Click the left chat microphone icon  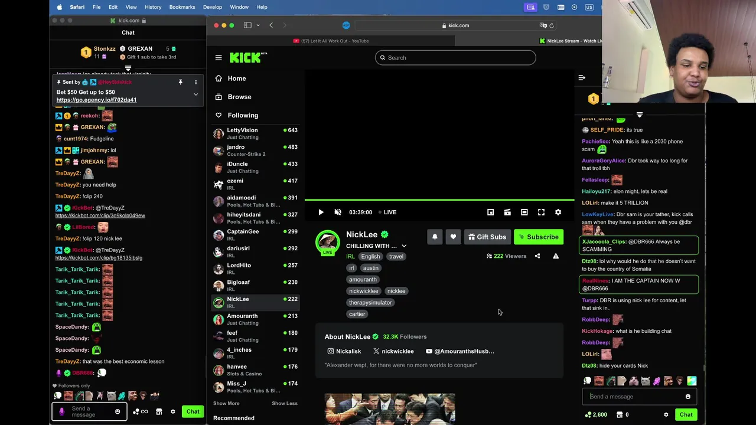click(61, 411)
